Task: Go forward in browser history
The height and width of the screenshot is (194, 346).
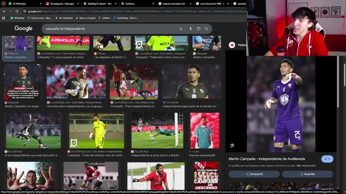Action: [10, 11]
